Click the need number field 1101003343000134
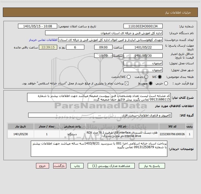Viewport: 201px width, 194px height. pyautogui.click(x=143, y=26)
